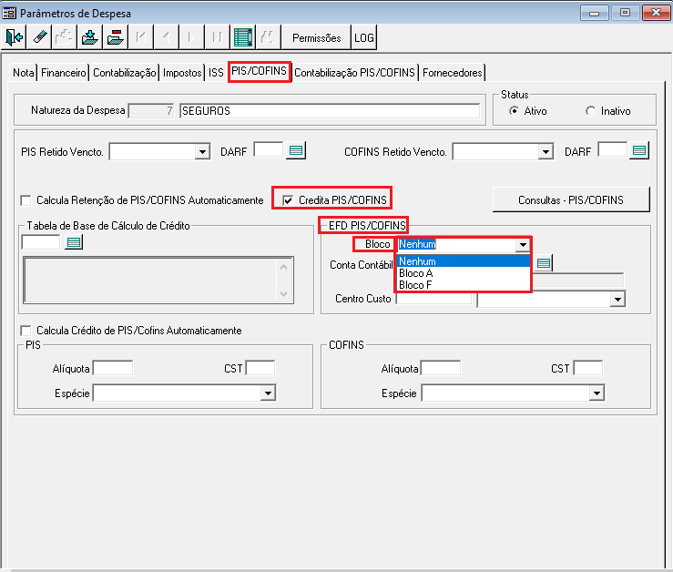
Task: Click the Centro Custo code field
Action: [433, 299]
